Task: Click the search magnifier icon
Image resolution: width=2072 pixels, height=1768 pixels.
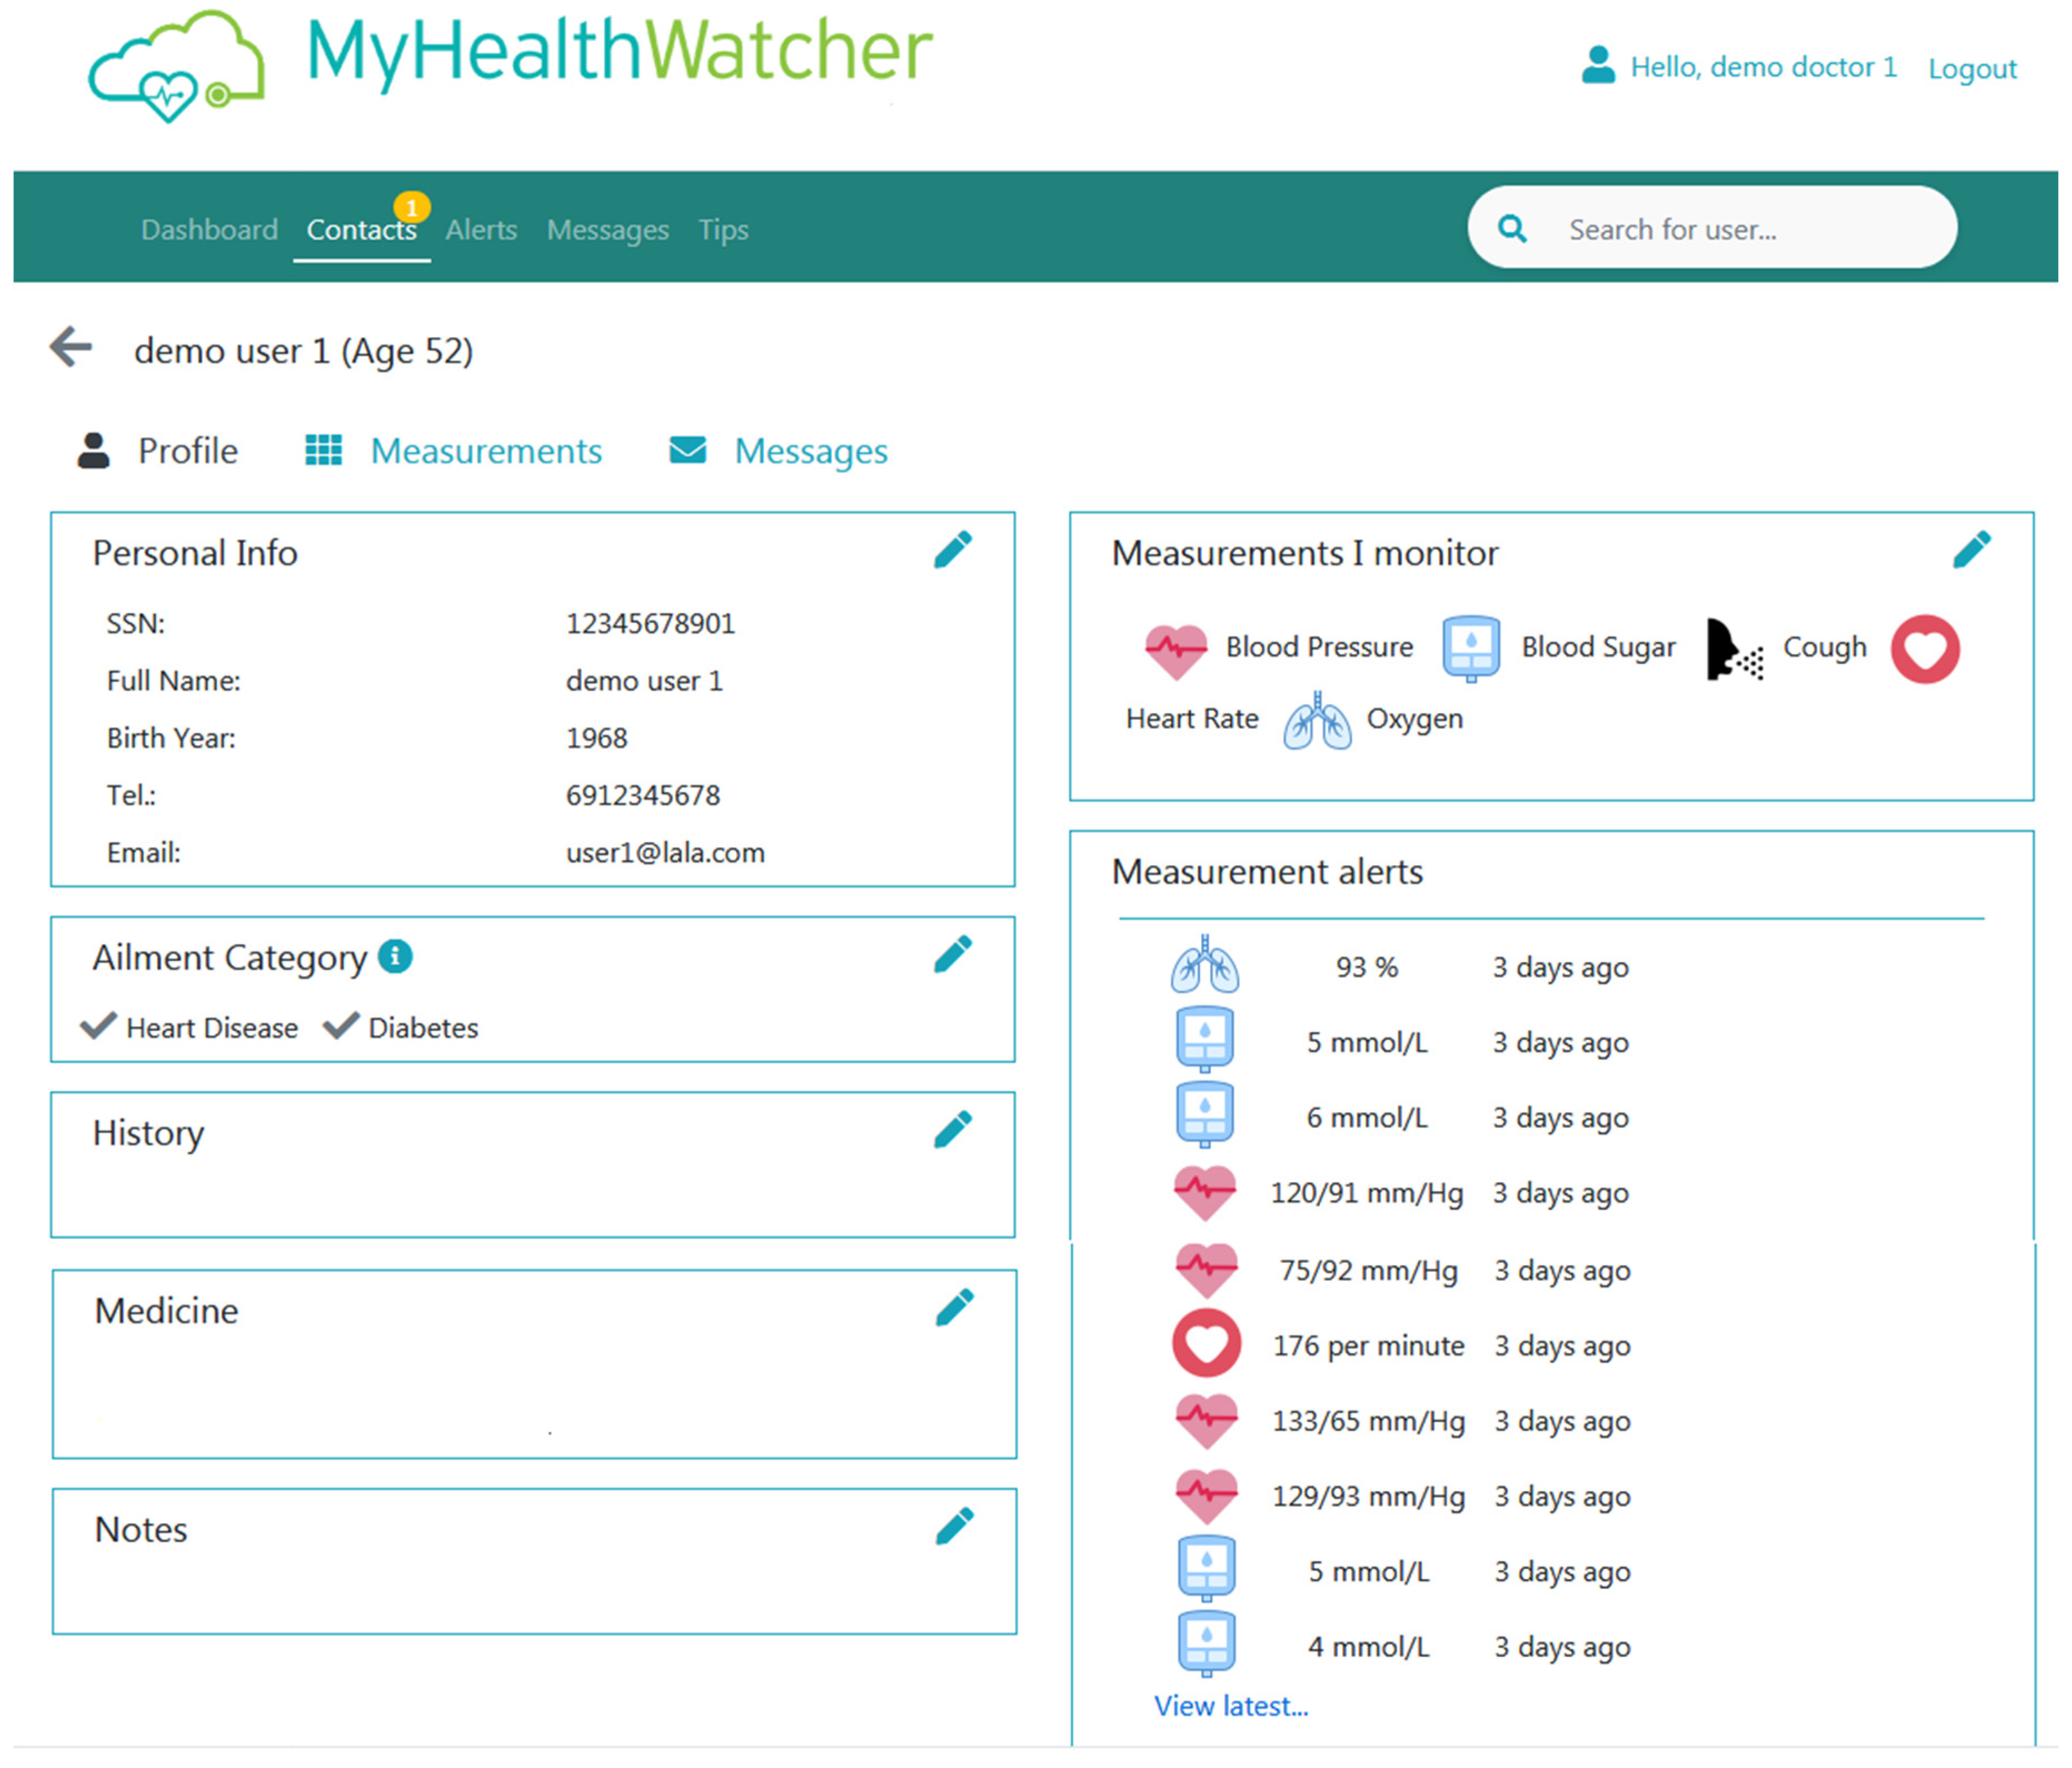Action: 1511,229
